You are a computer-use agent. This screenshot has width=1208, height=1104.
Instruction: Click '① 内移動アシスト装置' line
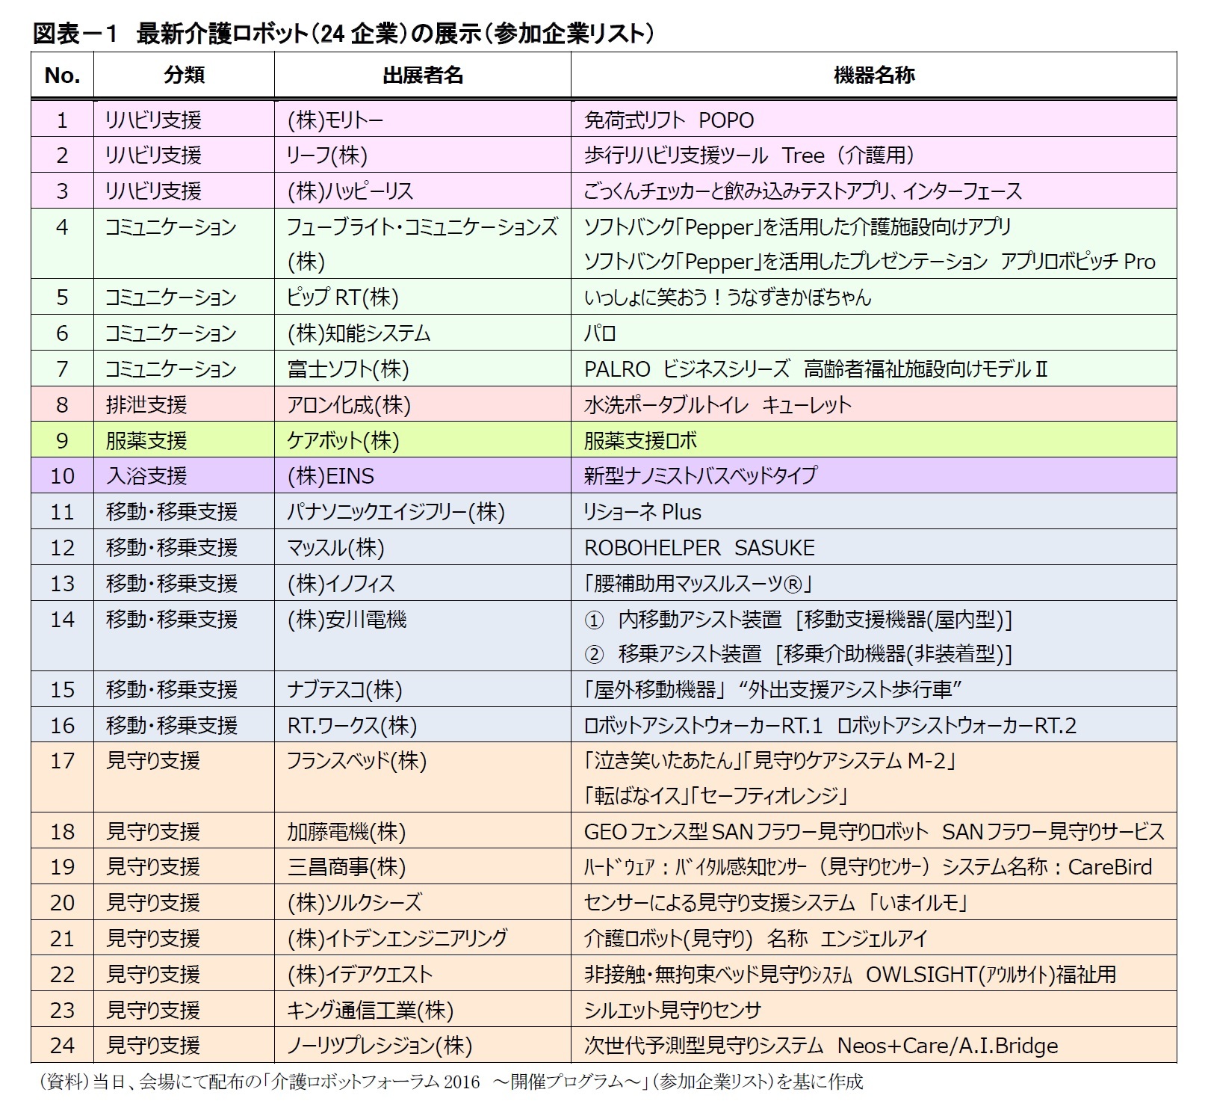coord(798,620)
